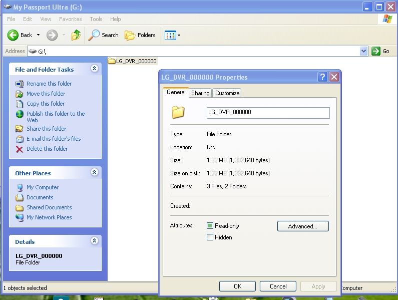Click the Properties dialog help question button
398x300 pixels.
[322, 77]
